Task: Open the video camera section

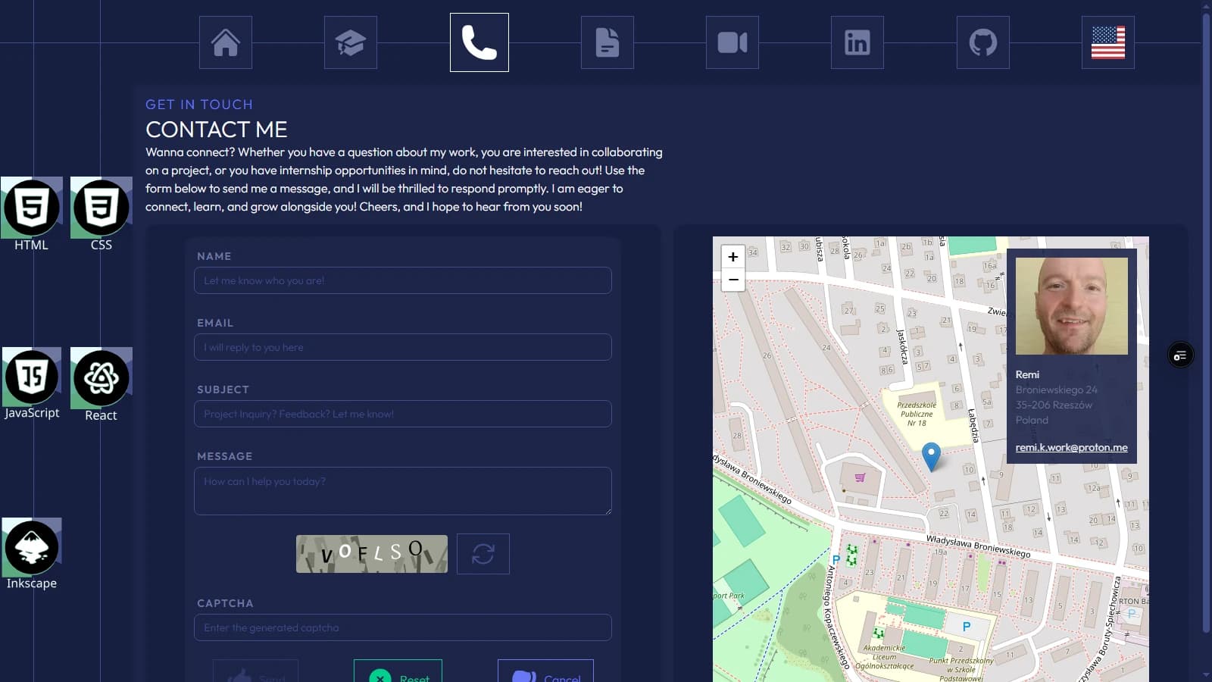Action: point(733,42)
